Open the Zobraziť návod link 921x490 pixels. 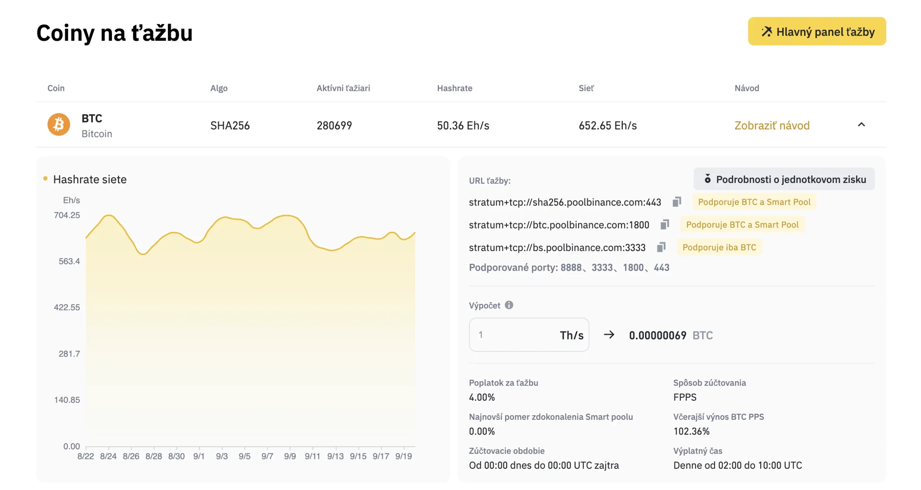click(772, 125)
